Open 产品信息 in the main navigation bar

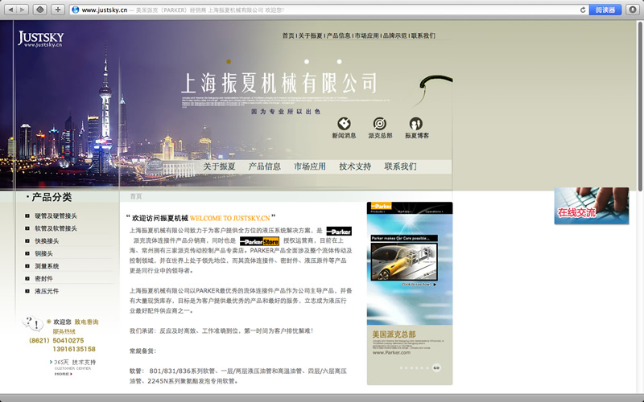(x=264, y=166)
